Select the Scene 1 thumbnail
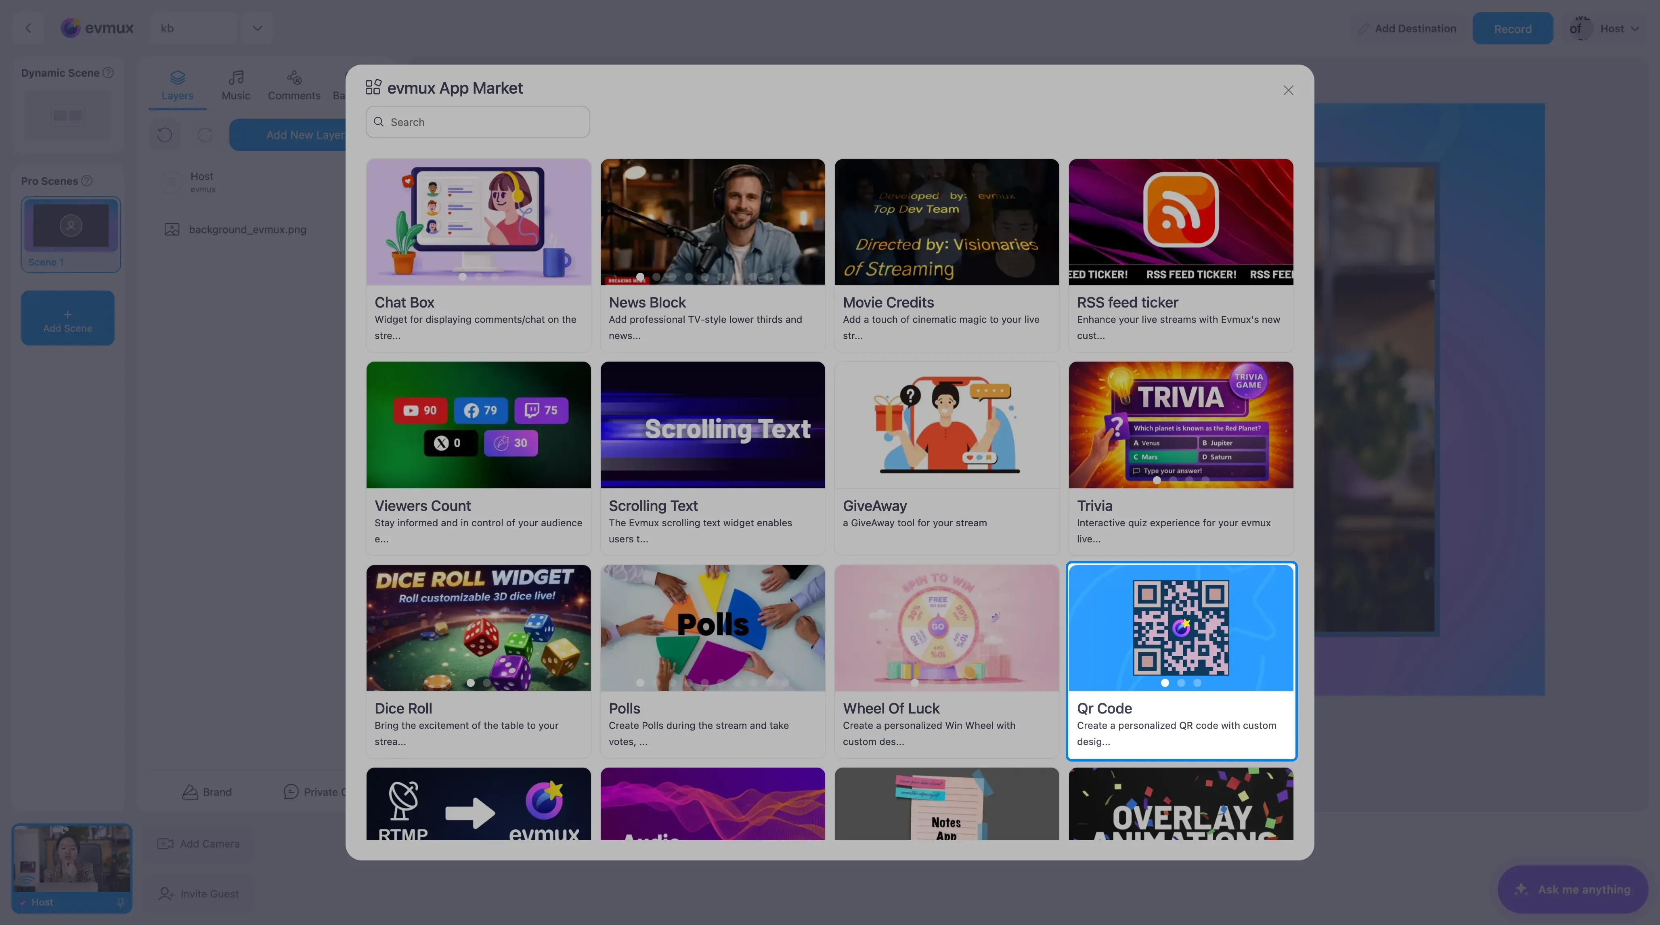This screenshot has height=925, width=1660. click(x=71, y=234)
